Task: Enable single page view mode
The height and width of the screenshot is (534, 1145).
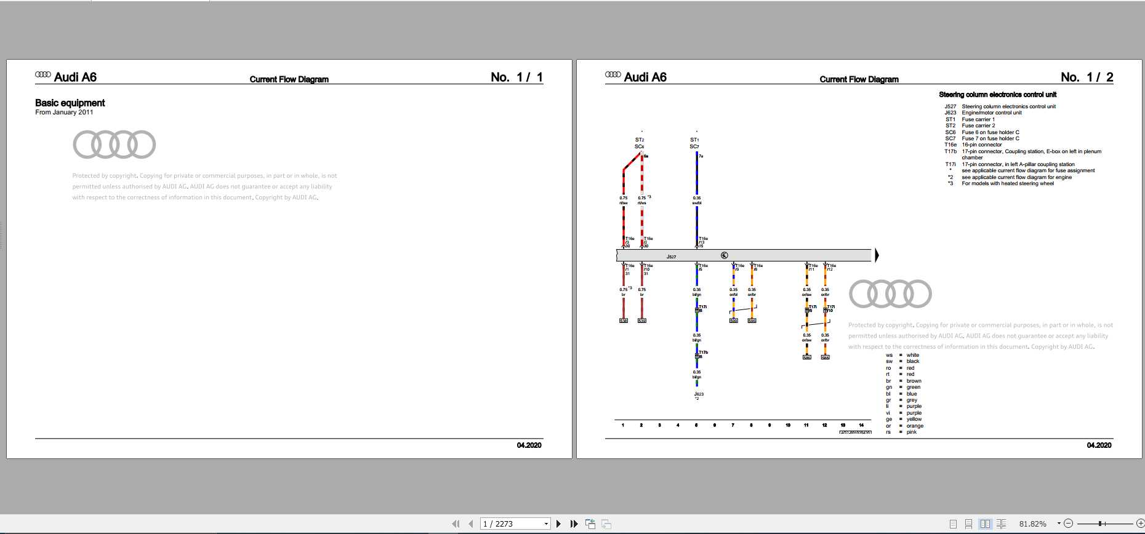Action: (x=953, y=524)
